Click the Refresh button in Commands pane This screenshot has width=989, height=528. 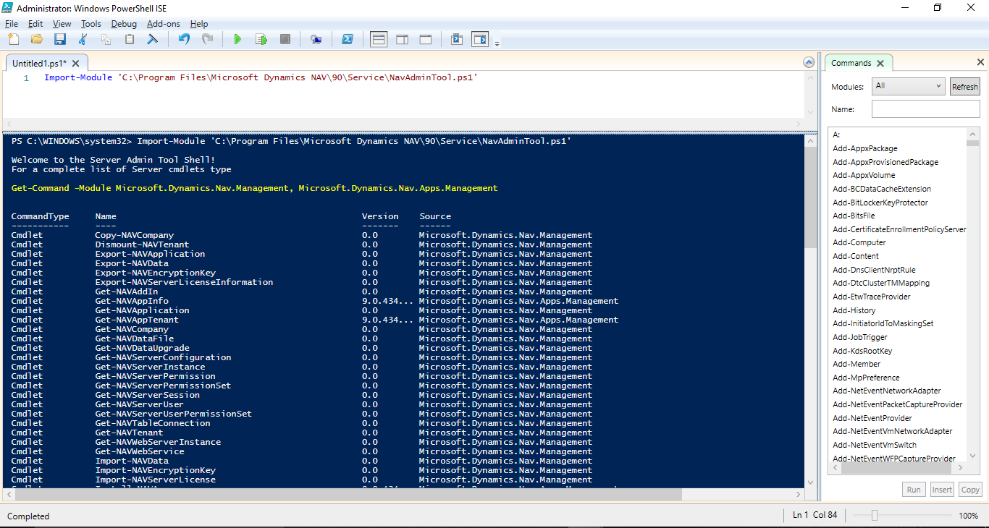[964, 86]
